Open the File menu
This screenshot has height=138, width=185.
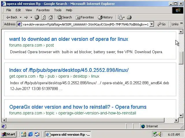9,10
